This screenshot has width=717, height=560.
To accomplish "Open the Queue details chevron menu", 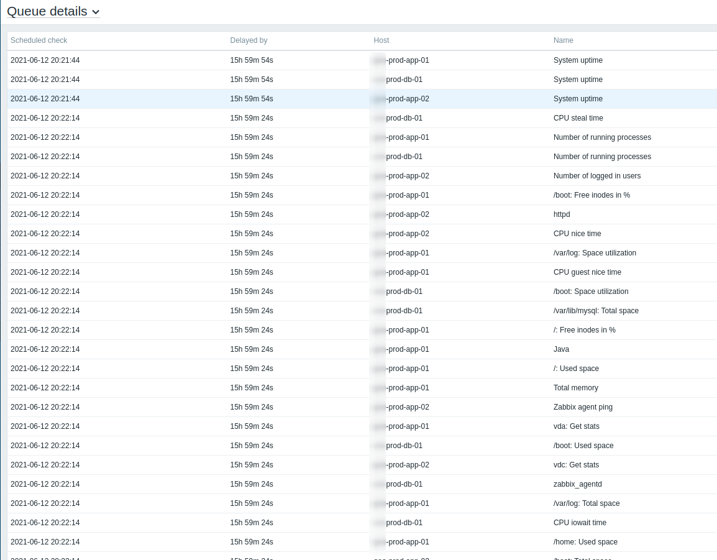I will 96,12.
